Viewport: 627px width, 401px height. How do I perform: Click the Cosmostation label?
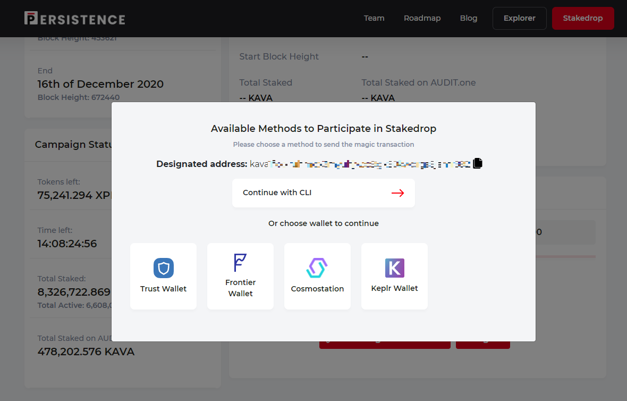point(317,289)
